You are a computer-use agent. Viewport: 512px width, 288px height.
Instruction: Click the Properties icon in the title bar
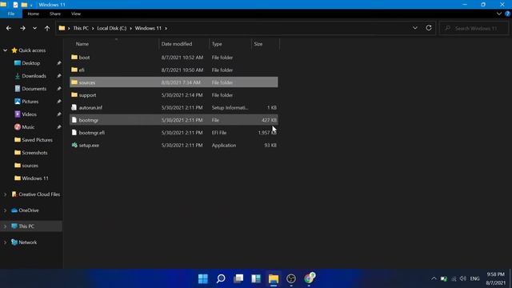pos(15,5)
